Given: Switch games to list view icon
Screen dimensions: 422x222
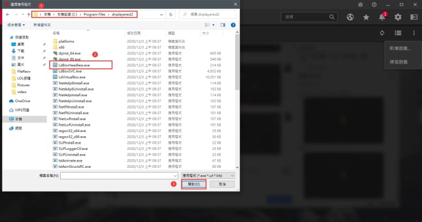Looking at the screenshot, I should pyautogui.click(x=398, y=33).
